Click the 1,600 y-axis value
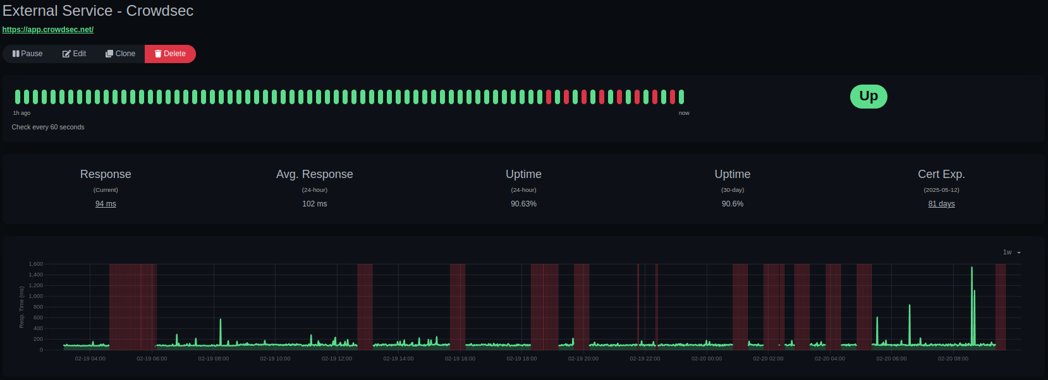1048x380 pixels. click(x=36, y=264)
